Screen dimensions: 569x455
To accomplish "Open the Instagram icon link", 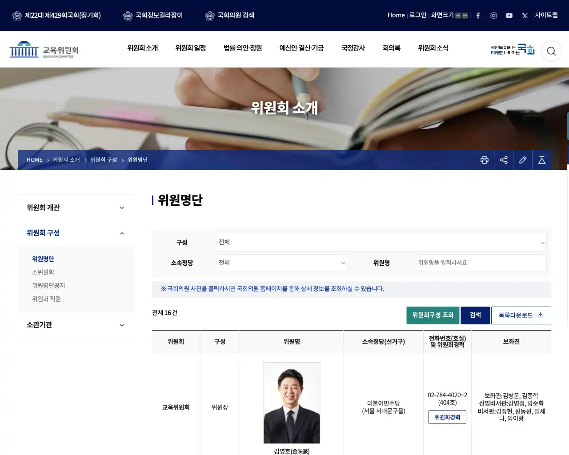I will [493, 16].
